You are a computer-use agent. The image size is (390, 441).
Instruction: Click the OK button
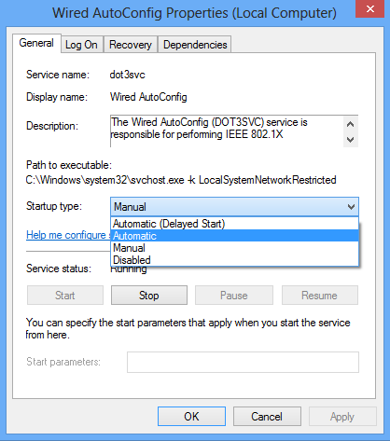tap(191, 417)
